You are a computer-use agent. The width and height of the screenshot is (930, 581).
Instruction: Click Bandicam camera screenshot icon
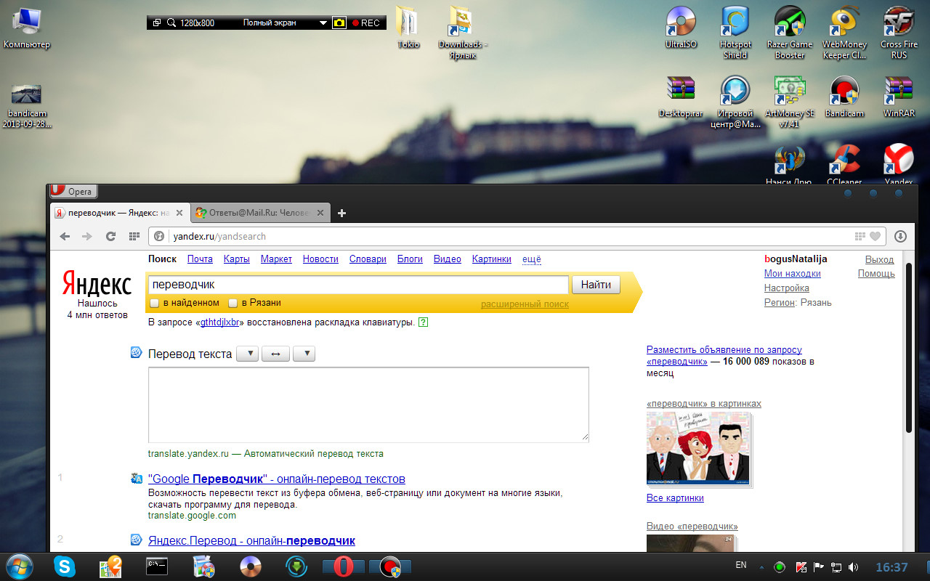(x=339, y=23)
